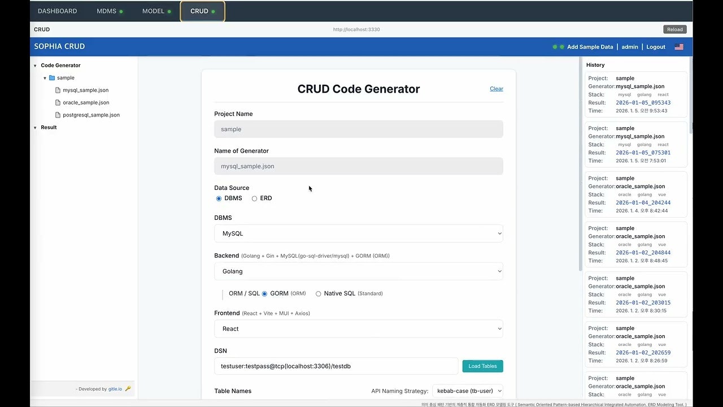Screen dimensions: 723x407
Task: Click Add Sample Data in header
Action: (x=590, y=47)
